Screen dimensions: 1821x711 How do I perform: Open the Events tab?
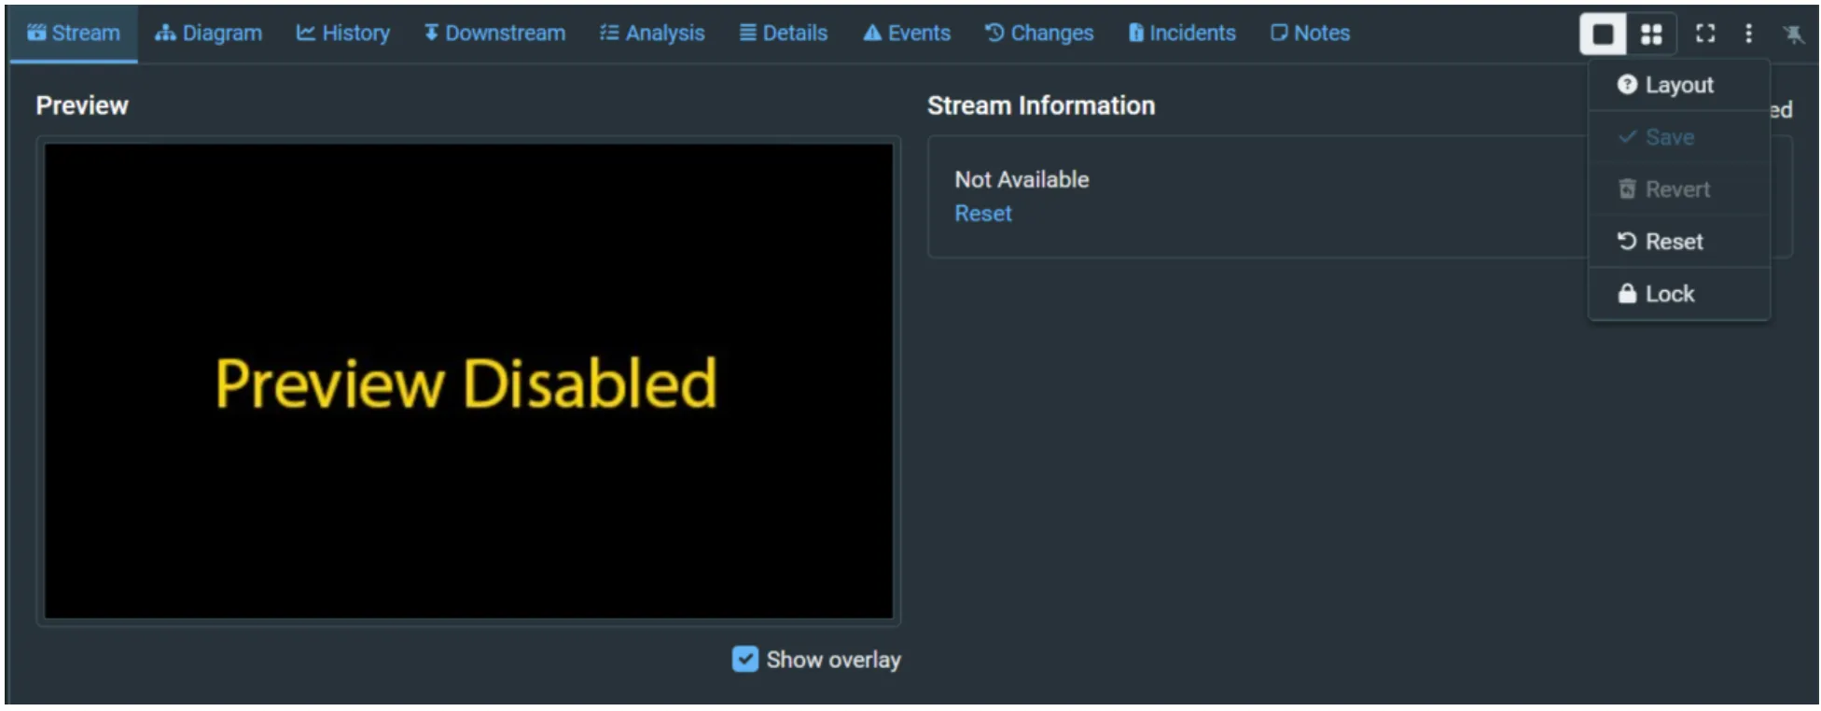click(907, 34)
